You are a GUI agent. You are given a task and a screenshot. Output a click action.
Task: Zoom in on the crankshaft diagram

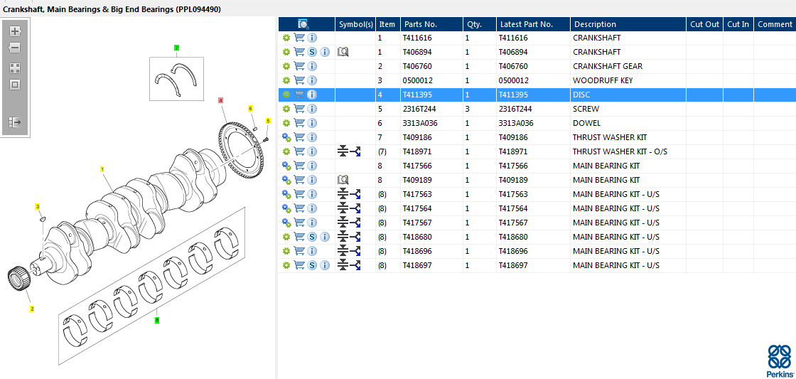(x=15, y=31)
